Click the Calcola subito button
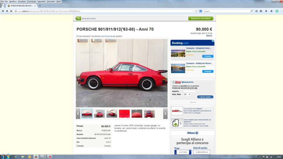The height and width of the screenshot is (159, 283). [x=205, y=97]
